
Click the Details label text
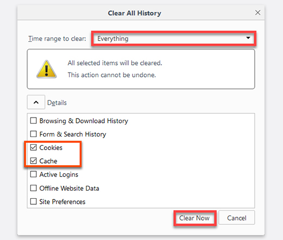point(57,102)
